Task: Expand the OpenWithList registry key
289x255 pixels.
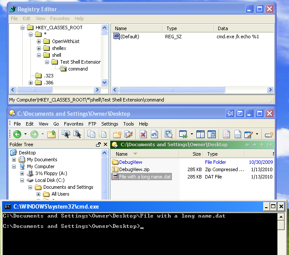Action: pos(39,41)
